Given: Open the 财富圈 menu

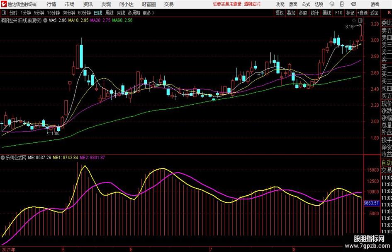Looking at the screenshot, I should pos(149,4).
